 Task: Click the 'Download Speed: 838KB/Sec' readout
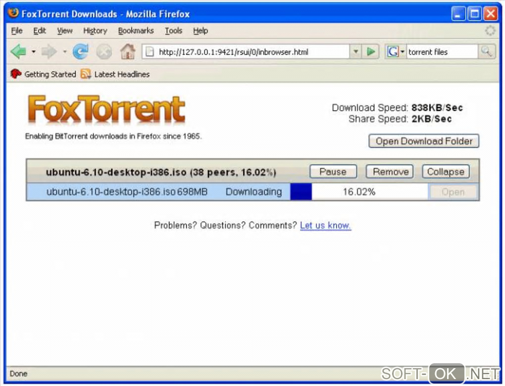397,107
